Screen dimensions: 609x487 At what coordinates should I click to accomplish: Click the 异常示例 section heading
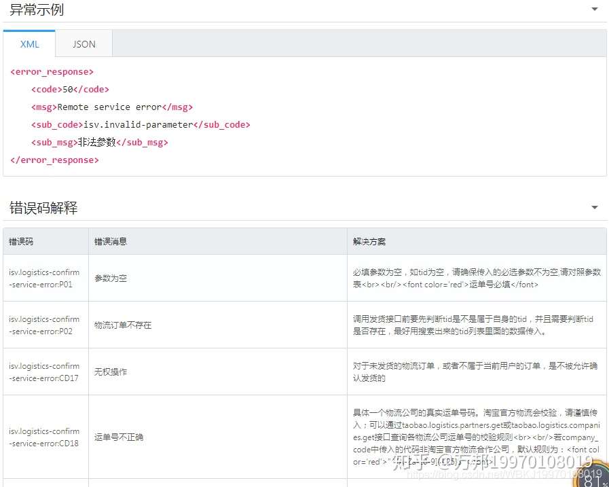click(x=37, y=10)
